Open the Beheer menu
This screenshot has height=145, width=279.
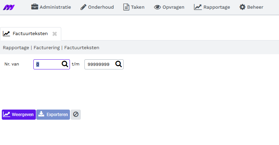(251, 7)
